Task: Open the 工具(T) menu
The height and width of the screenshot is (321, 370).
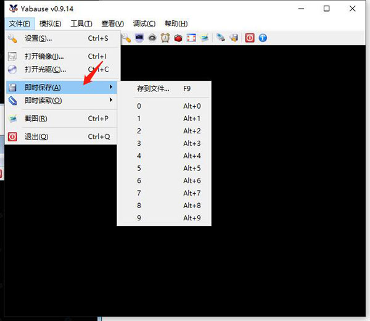Action: pyautogui.click(x=81, y=23)
